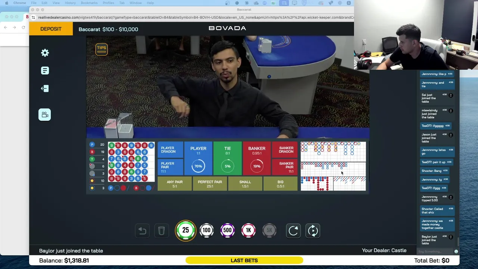Screen dimensions: 478x269
Task: Click the Banker count B icon in stats
Action: (x=92, y=152)
